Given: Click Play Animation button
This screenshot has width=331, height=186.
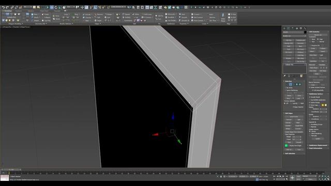Looking at the screenshot, I should click(x=280, y=176).
